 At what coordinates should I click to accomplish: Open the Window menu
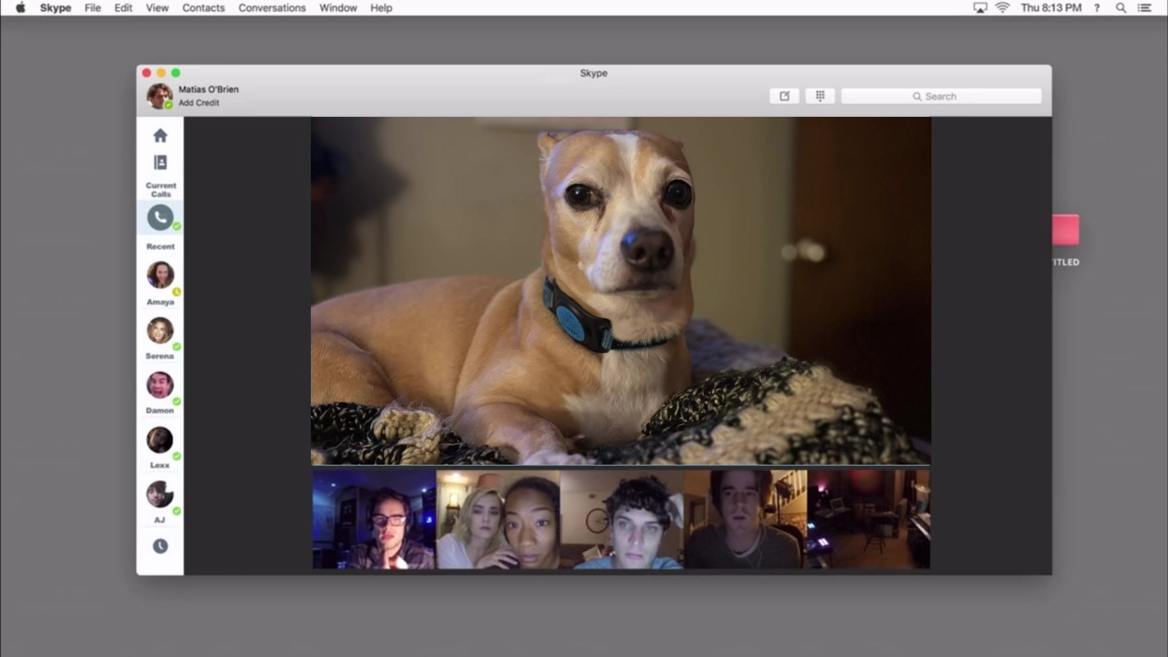[x=338, y=8]
